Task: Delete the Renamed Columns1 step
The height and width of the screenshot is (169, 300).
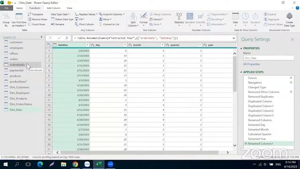Action: click(x=246, y=144)
